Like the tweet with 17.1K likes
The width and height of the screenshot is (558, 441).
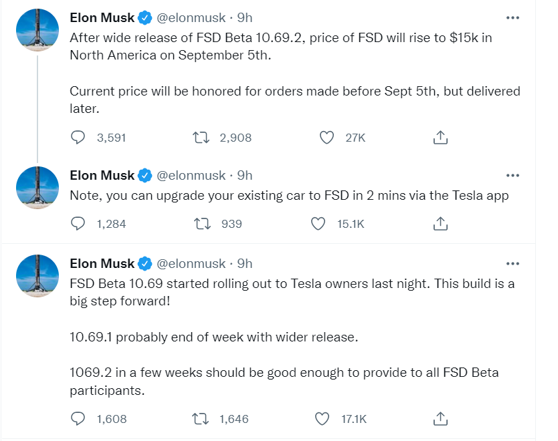click(322, 419)
